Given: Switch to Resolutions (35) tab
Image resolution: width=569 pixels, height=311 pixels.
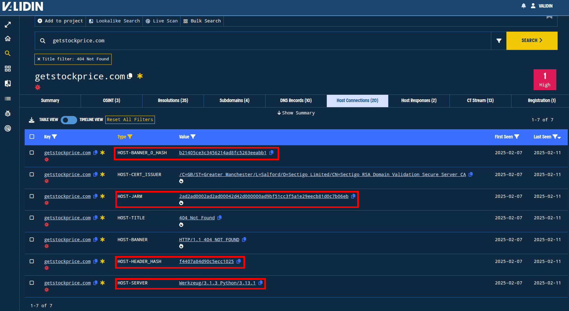Looking at the screenshot, I should pos(173,101).
